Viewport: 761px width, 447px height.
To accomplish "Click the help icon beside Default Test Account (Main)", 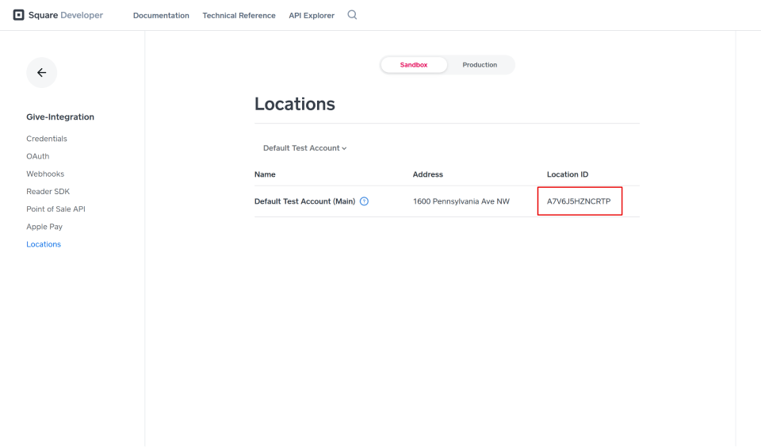I will [364, 201].
